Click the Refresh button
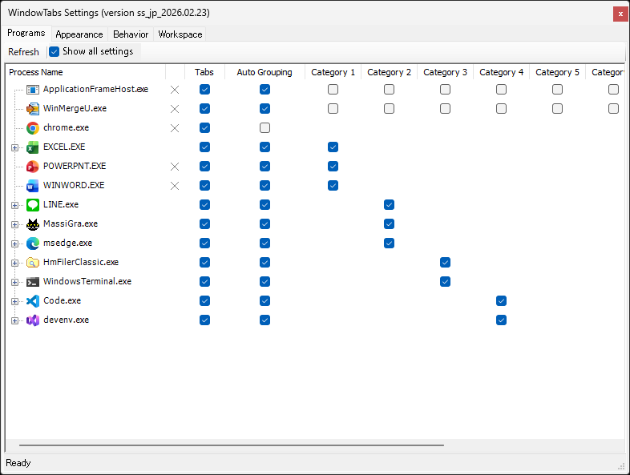The width and height of the screenshot is (630, 475). point(24,52)
